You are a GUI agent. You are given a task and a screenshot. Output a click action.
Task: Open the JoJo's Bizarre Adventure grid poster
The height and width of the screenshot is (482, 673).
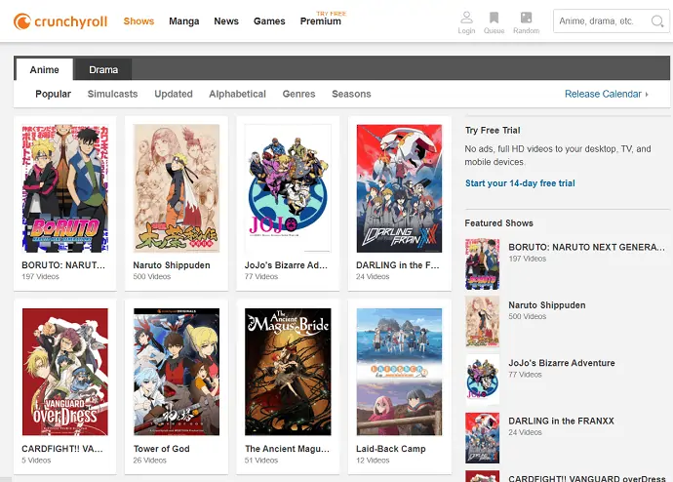[x=288, y=188]
